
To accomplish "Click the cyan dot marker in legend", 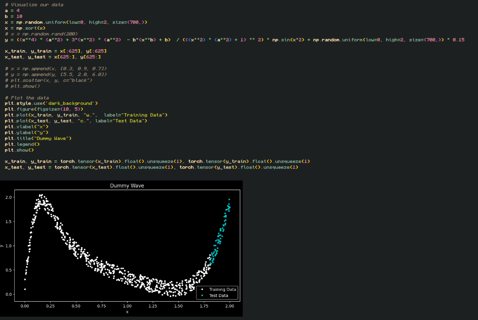I will [202, 295].
